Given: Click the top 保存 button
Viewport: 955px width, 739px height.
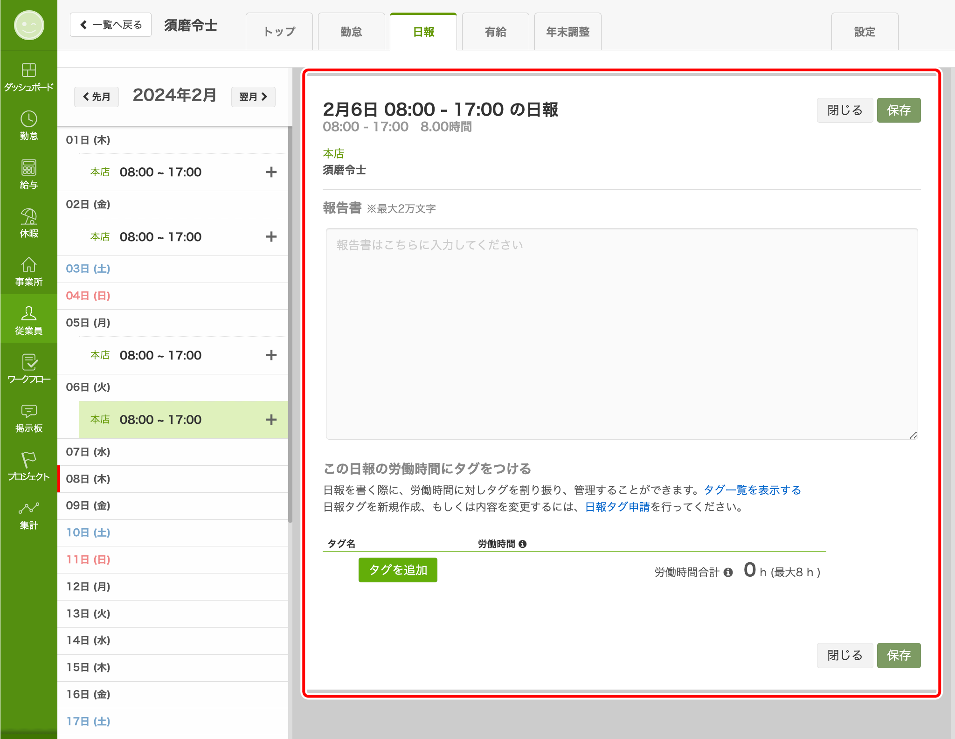Looking at the screenshot, I should point(899,111).
